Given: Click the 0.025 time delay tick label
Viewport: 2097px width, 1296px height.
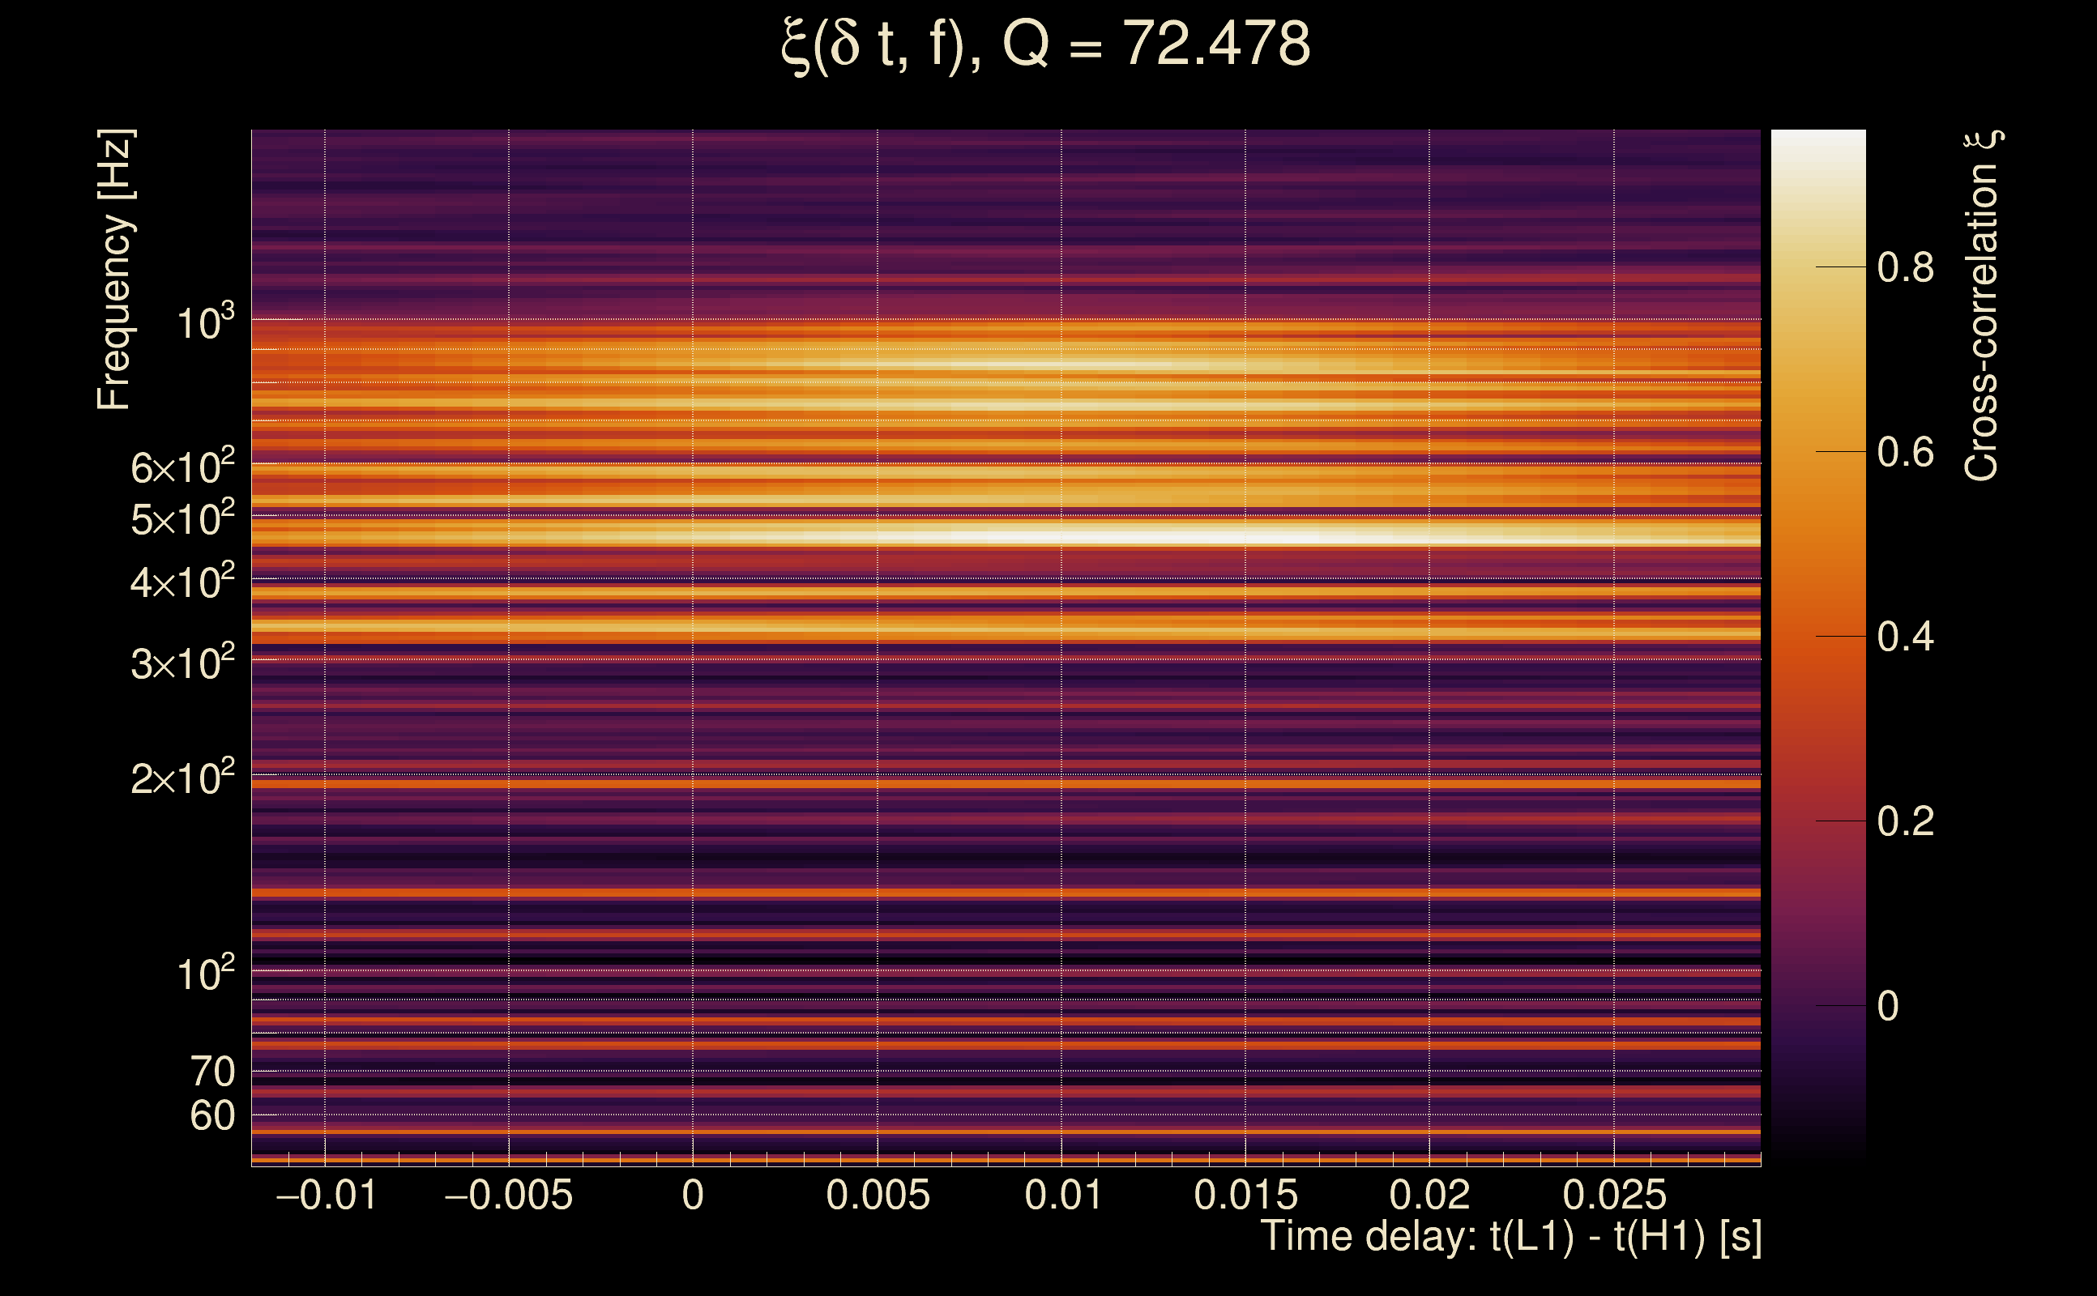Looking at the screenshot, I should coord(1614,1195).
